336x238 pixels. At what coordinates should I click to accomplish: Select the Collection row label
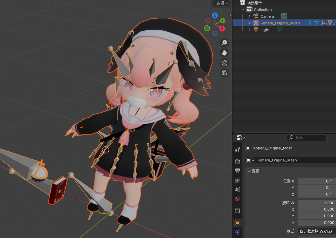pos(263,10)
